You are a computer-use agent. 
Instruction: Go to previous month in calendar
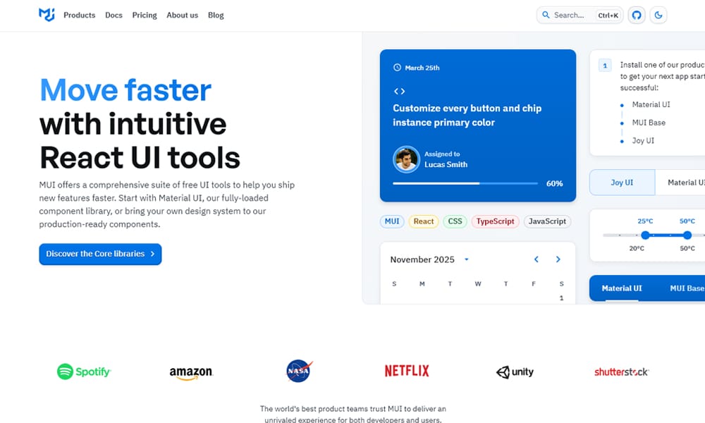(536, 259)
